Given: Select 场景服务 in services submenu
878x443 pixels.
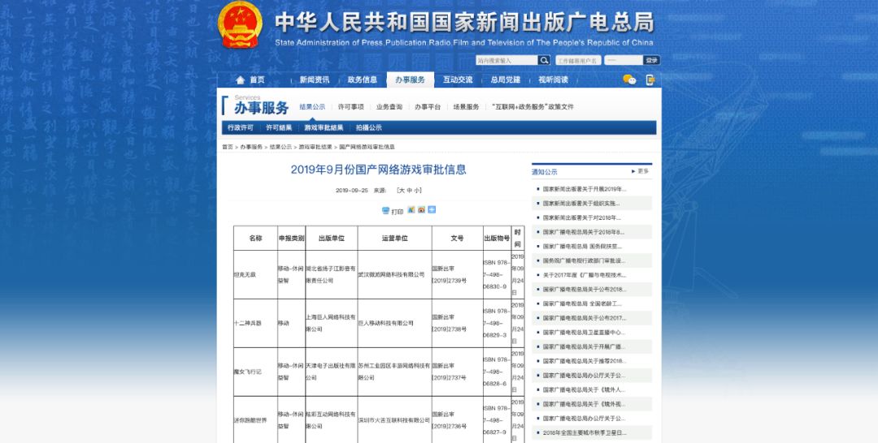Looking at the screenshot, I should pos(466,107).
